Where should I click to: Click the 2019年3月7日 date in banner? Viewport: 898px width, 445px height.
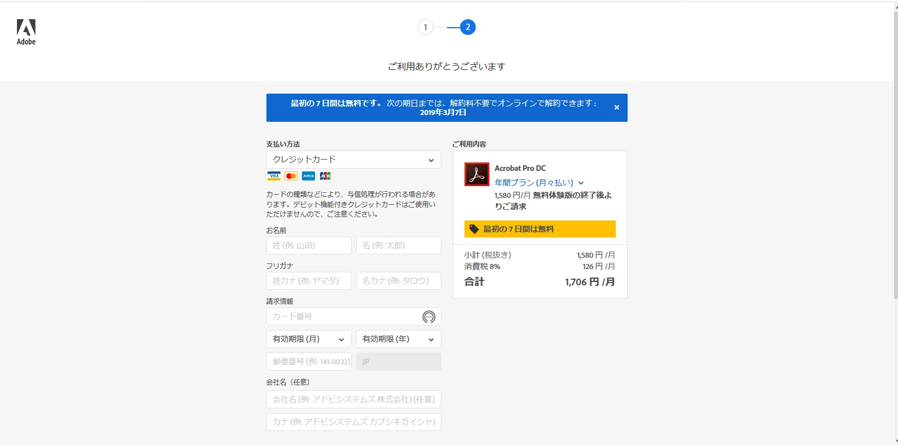pos(443,112)
